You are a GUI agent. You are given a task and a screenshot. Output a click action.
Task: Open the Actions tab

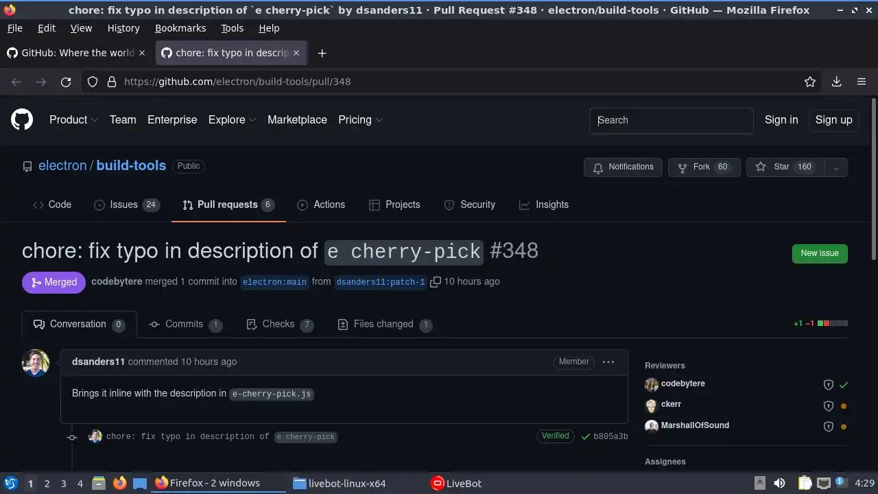point(321,204)
